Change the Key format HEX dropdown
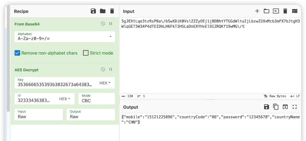Viewport: 306px width, 141px height. click(x=105, y=83)
